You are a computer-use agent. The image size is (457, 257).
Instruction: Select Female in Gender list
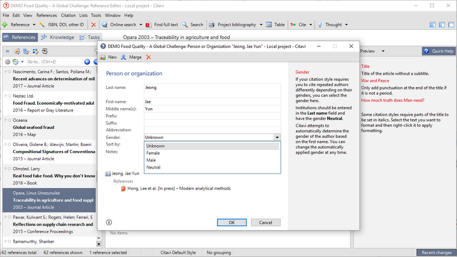click(212, 153)
